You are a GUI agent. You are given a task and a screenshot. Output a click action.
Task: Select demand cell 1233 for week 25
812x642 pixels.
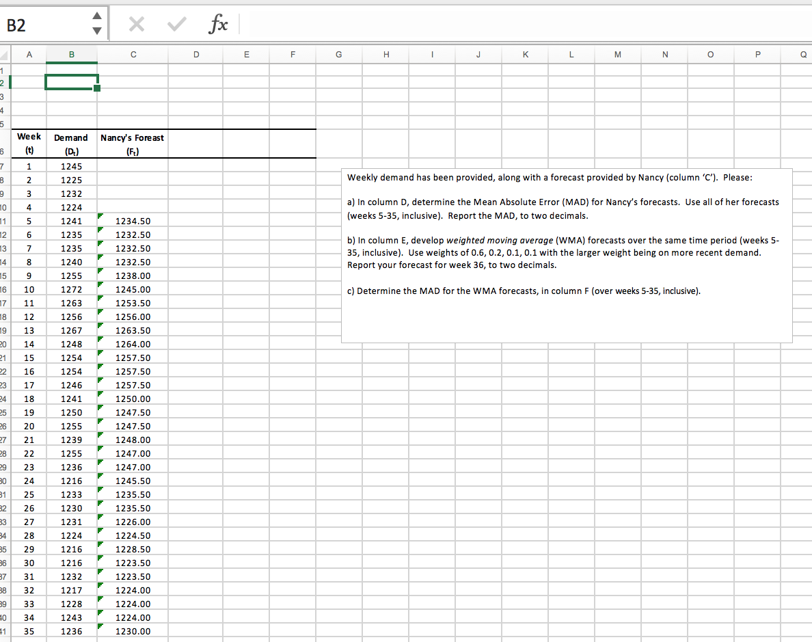72,494
